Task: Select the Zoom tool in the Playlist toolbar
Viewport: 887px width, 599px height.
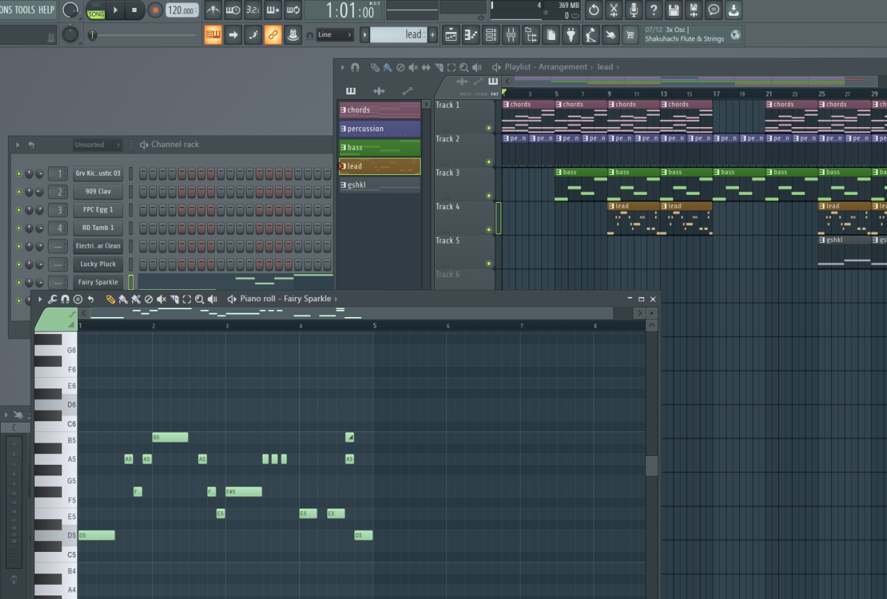Action: tap(463, 67)
